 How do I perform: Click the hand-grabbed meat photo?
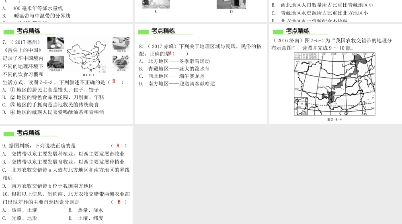click(55, 62)
